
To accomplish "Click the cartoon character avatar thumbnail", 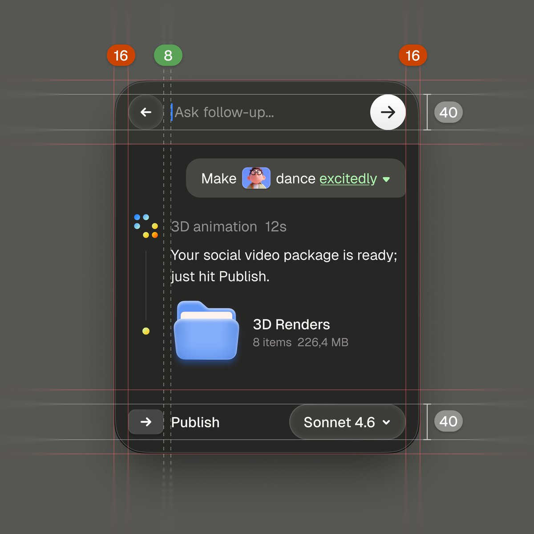I will click(256, 178).
